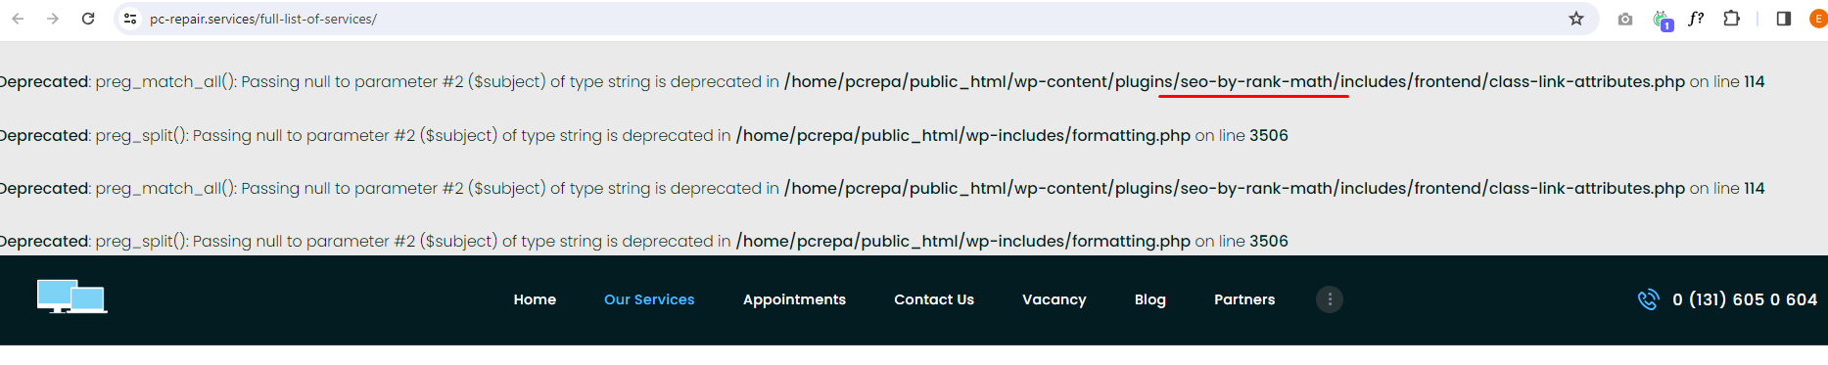Open site information icon in address bar
The image size is (1828, 365).
[x=130, y=19]
